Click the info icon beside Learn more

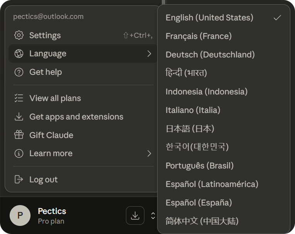coord(19,153)
